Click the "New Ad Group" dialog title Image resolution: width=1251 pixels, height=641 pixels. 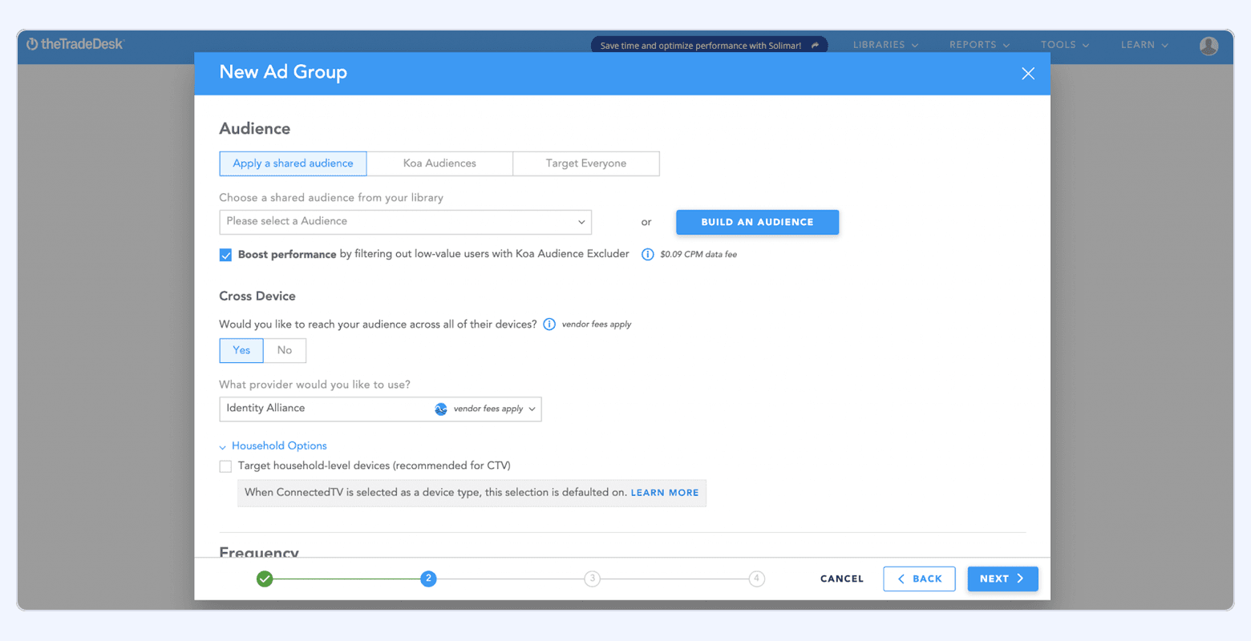click(x=283, y=72)
